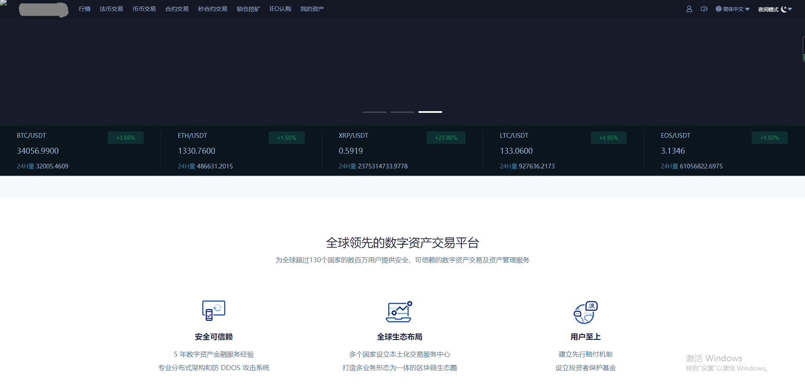The image size is (805, 392).
Task: Open the ETH/USDT pair
Action: pyautogui.click(x=193, y=136)
